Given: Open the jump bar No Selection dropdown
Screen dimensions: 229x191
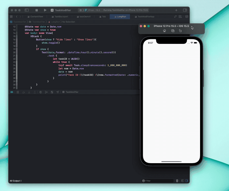Looking at the screenshot, I should [69, 22].
